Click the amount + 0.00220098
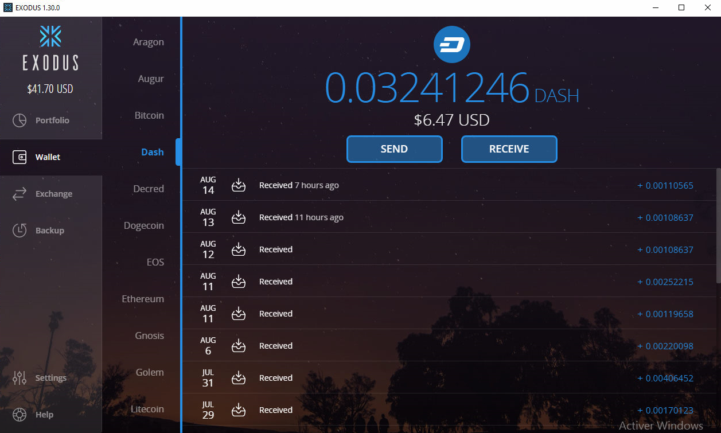The height and width of the screenshot is (433, 721). coord(665,346)
